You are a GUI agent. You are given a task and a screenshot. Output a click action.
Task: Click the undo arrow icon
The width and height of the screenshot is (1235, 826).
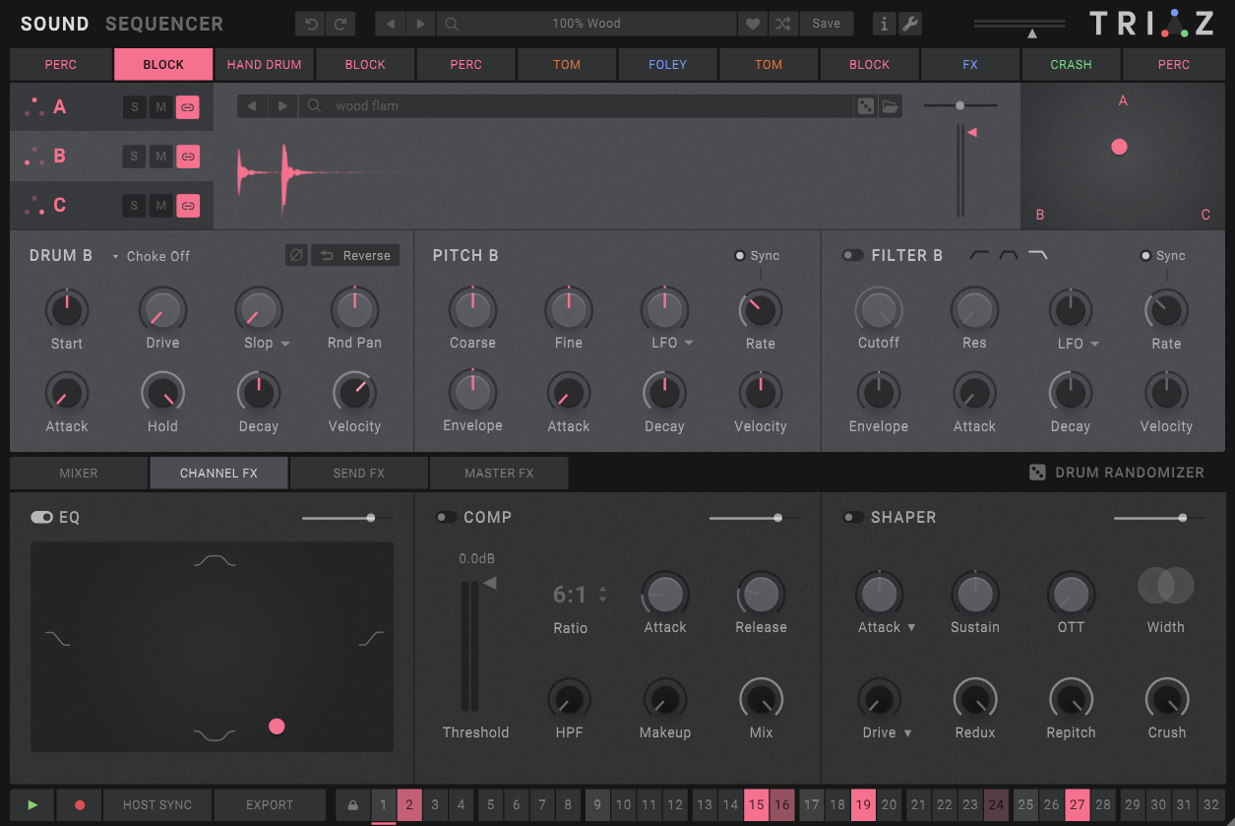click(x=310, y=24)
